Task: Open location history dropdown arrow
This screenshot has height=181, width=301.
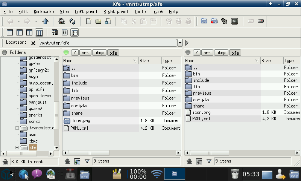Action: (180, 43)
